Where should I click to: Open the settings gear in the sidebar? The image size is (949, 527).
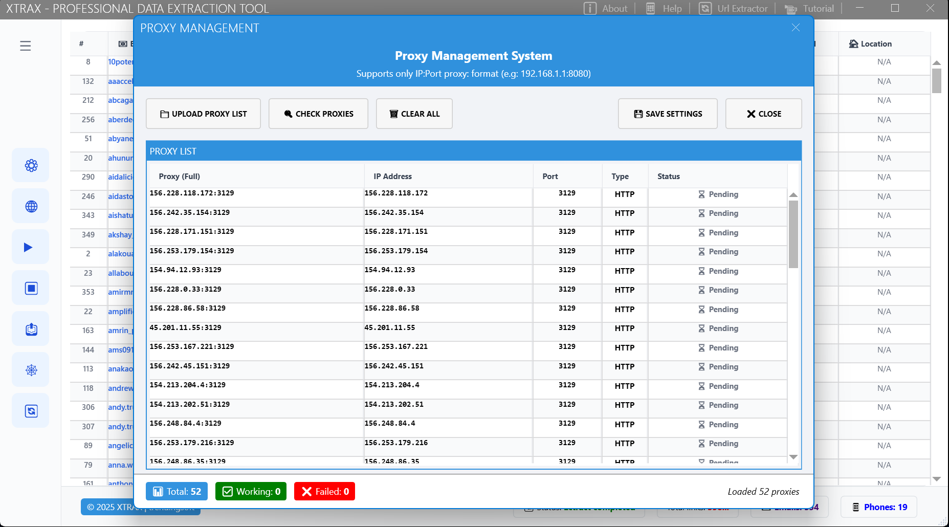pos(31,165)
